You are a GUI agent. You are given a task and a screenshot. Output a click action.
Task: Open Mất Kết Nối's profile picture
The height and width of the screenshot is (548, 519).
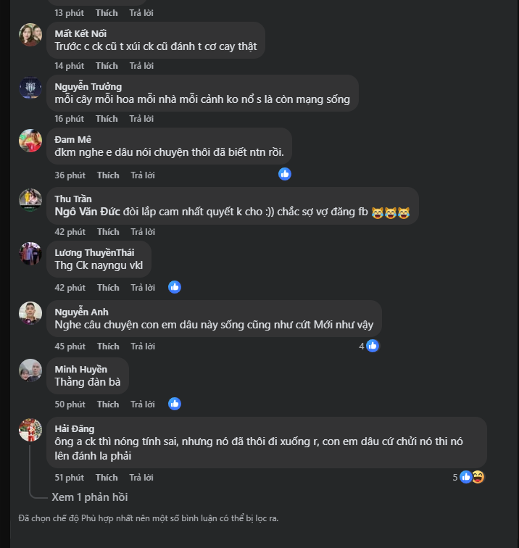(x=30, y=35)
